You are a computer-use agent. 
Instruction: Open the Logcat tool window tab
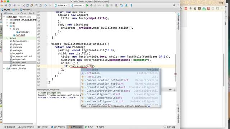(10, 127)
